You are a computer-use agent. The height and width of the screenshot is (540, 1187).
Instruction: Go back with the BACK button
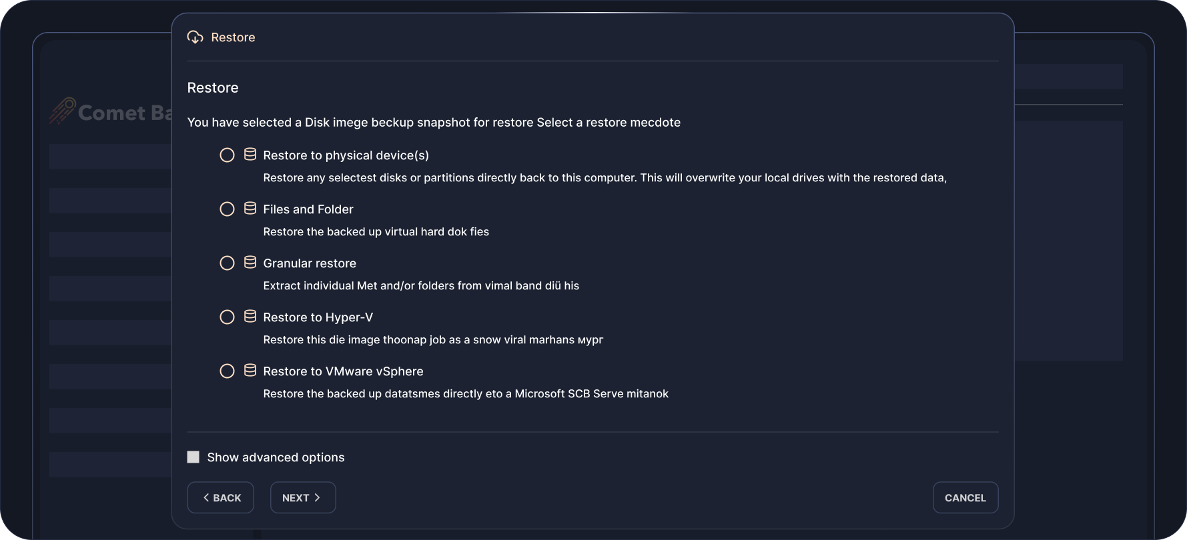pyautogui.click(x=221, y=498)
